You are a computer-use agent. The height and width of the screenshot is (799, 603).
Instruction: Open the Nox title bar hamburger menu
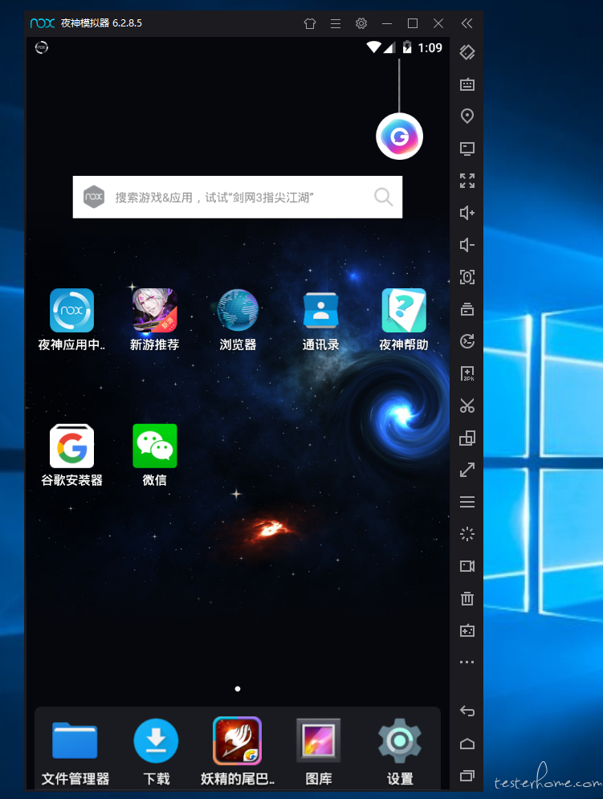point(336,23)
